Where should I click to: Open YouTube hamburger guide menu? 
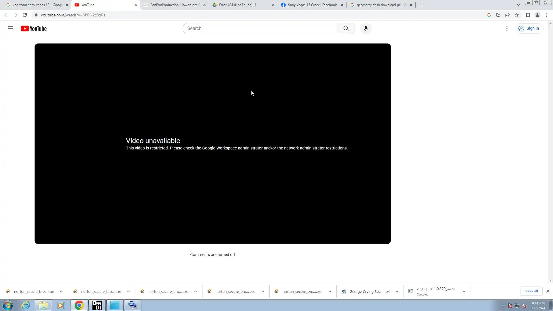click(x=10, y=29)
